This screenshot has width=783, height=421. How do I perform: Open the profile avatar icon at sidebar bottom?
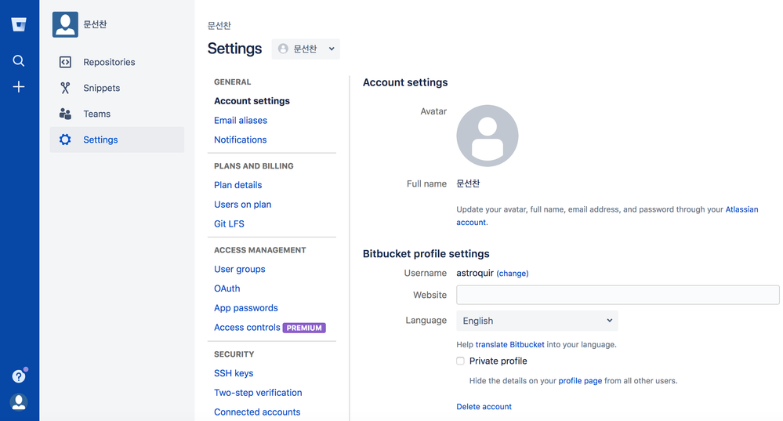(x=19, y=402)
